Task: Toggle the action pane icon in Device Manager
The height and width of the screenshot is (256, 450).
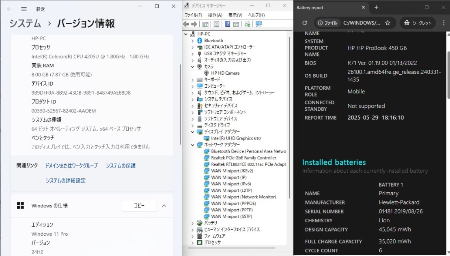Action: (236, 24)
